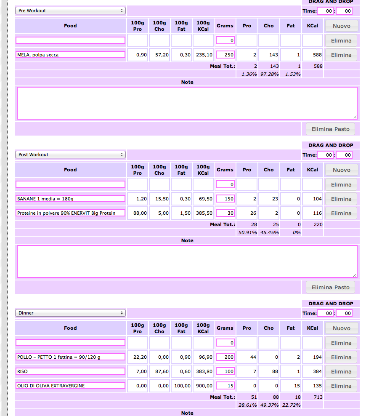Edit the grams field of RISO row
Screen dimensions: 366x416
225,371
